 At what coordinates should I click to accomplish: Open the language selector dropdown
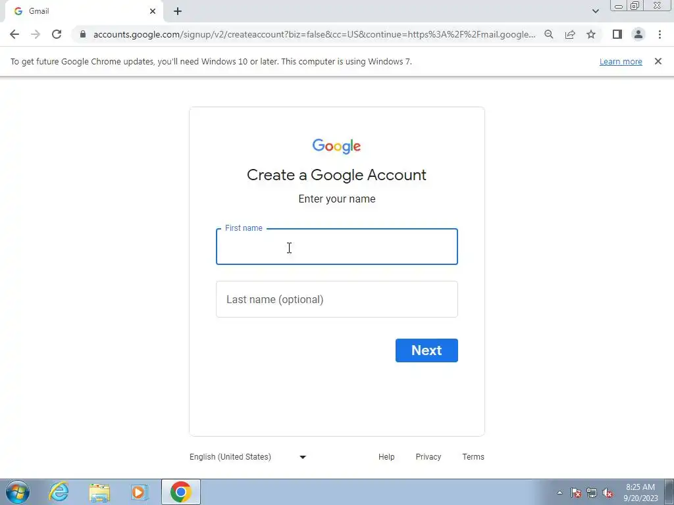coord(248,457)
